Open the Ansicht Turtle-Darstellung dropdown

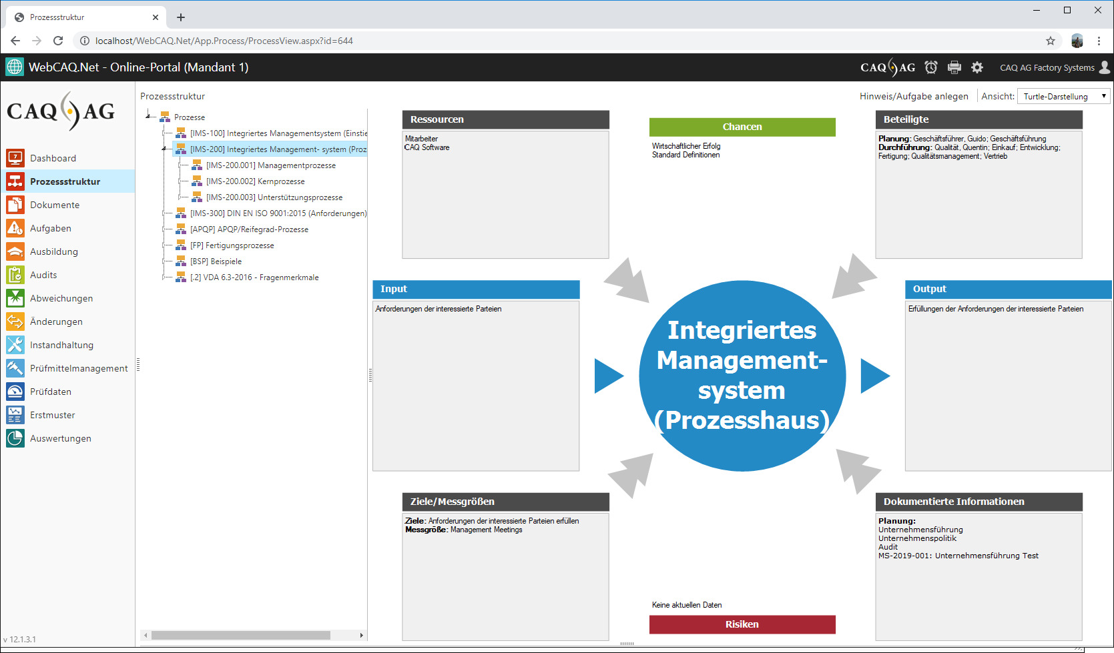(x=1063, y=97)
